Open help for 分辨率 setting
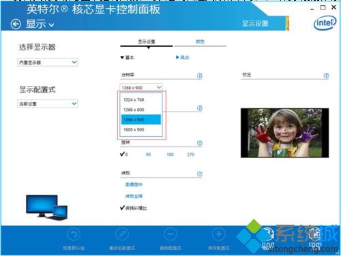The width and height of the screenshot is (341, 256). pyautogui.click(x=200, y=76)
